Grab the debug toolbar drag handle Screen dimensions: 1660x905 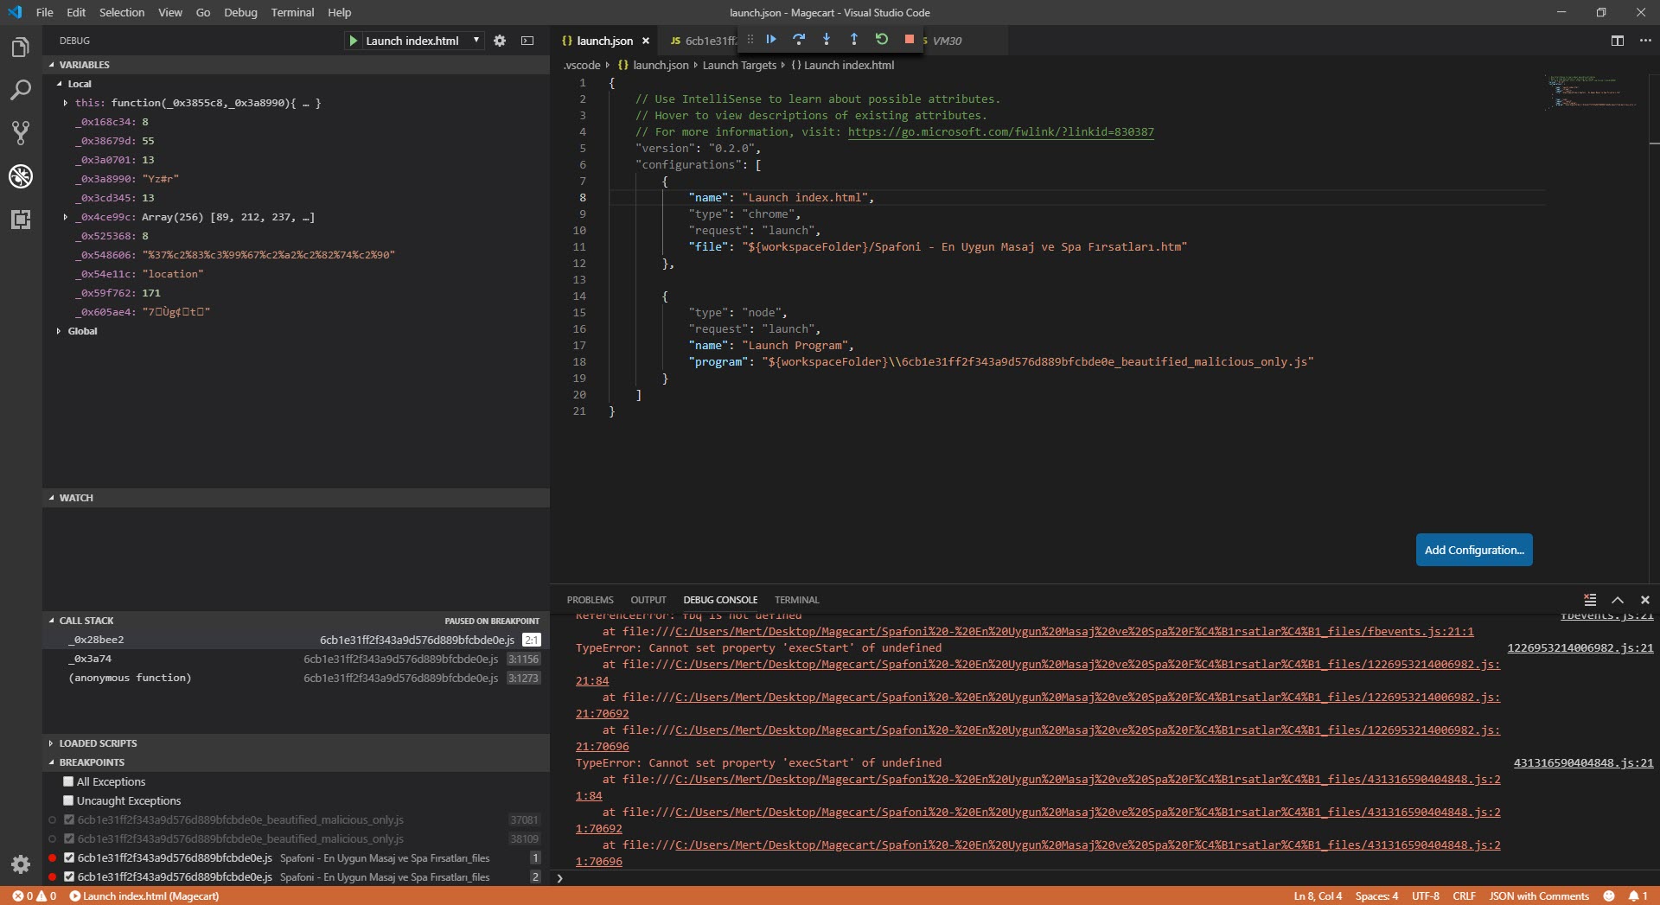[750, 39]
